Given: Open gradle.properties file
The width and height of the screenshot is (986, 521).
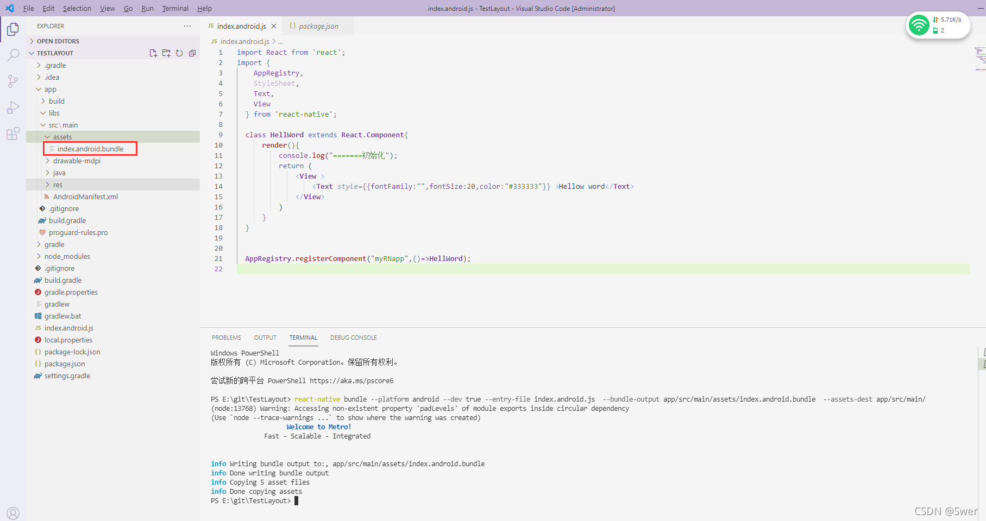Looking at the screenshot, I should point(113,292).
